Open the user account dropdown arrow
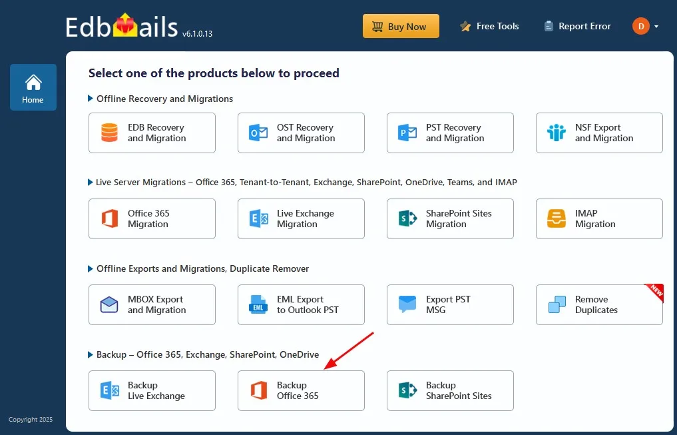The image size is (677, 435). (x=656, y=27)
